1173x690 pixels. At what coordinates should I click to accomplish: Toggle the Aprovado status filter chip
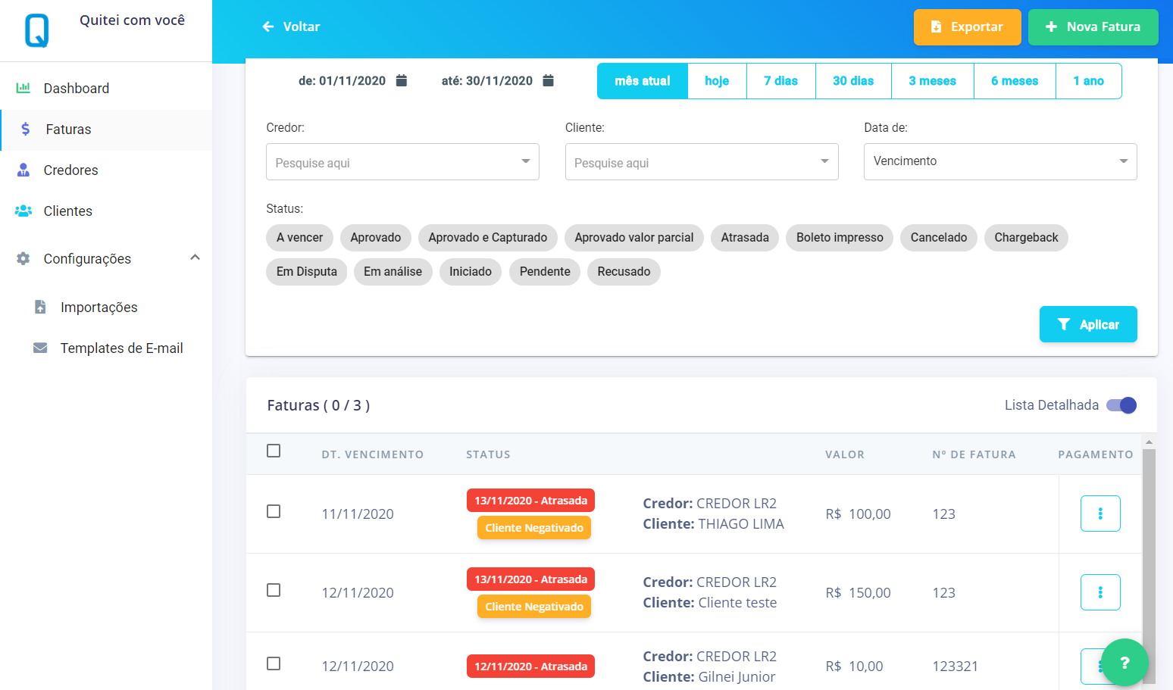(376, 238)
